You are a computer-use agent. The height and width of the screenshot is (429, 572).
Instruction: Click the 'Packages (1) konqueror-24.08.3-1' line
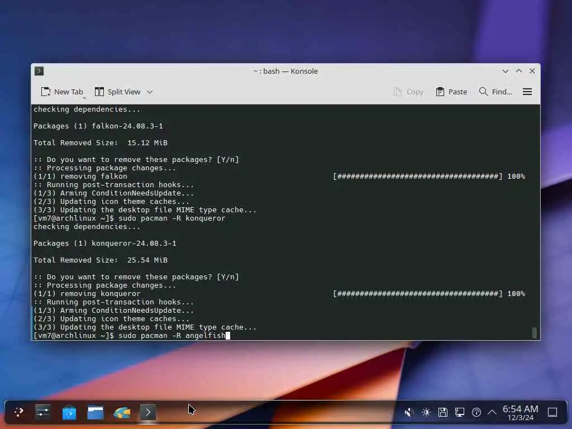pyautogui.click(x=104, y=244)
